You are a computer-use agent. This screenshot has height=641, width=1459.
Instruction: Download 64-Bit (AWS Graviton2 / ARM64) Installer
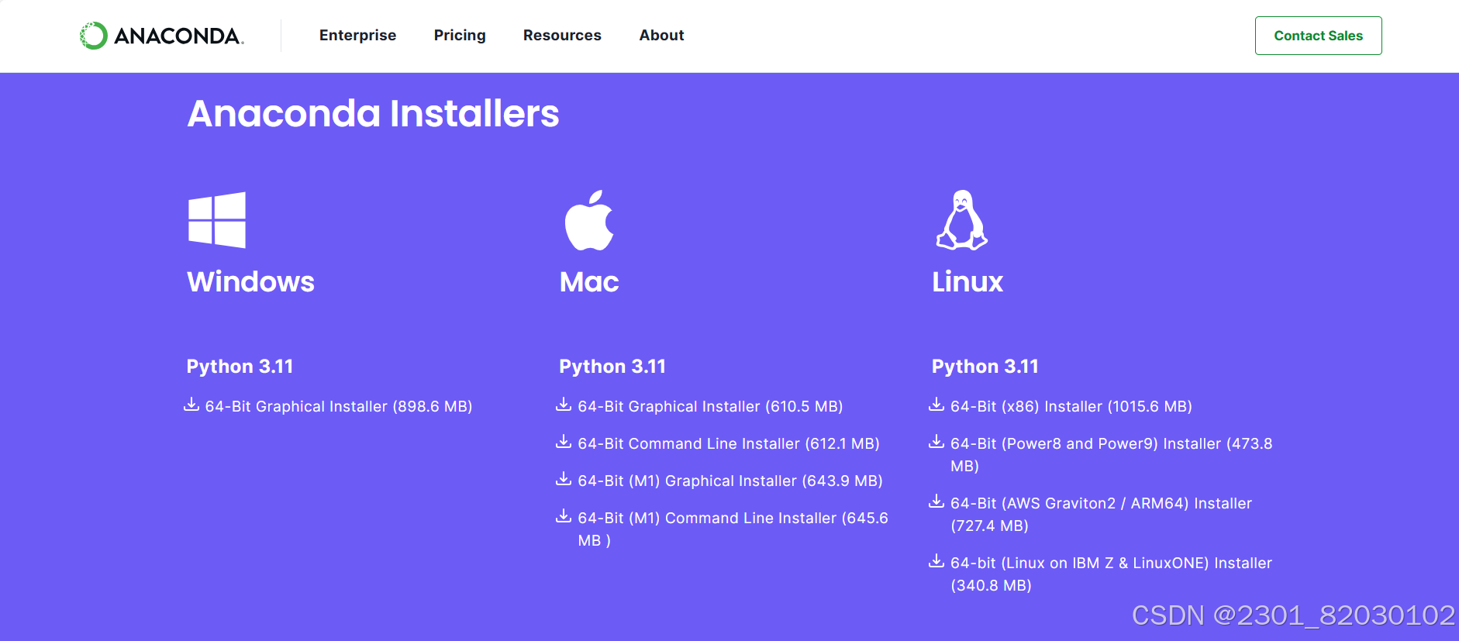tap(1101, 515)
